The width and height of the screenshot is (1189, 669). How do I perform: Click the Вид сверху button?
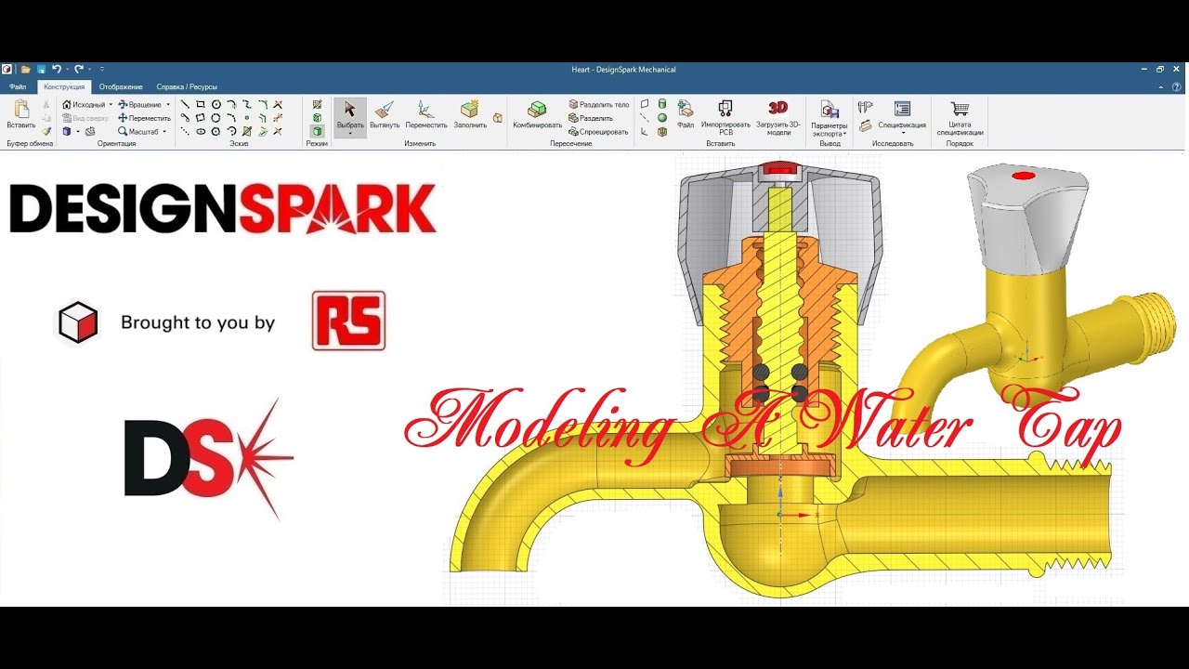click(x=85, y=118)
